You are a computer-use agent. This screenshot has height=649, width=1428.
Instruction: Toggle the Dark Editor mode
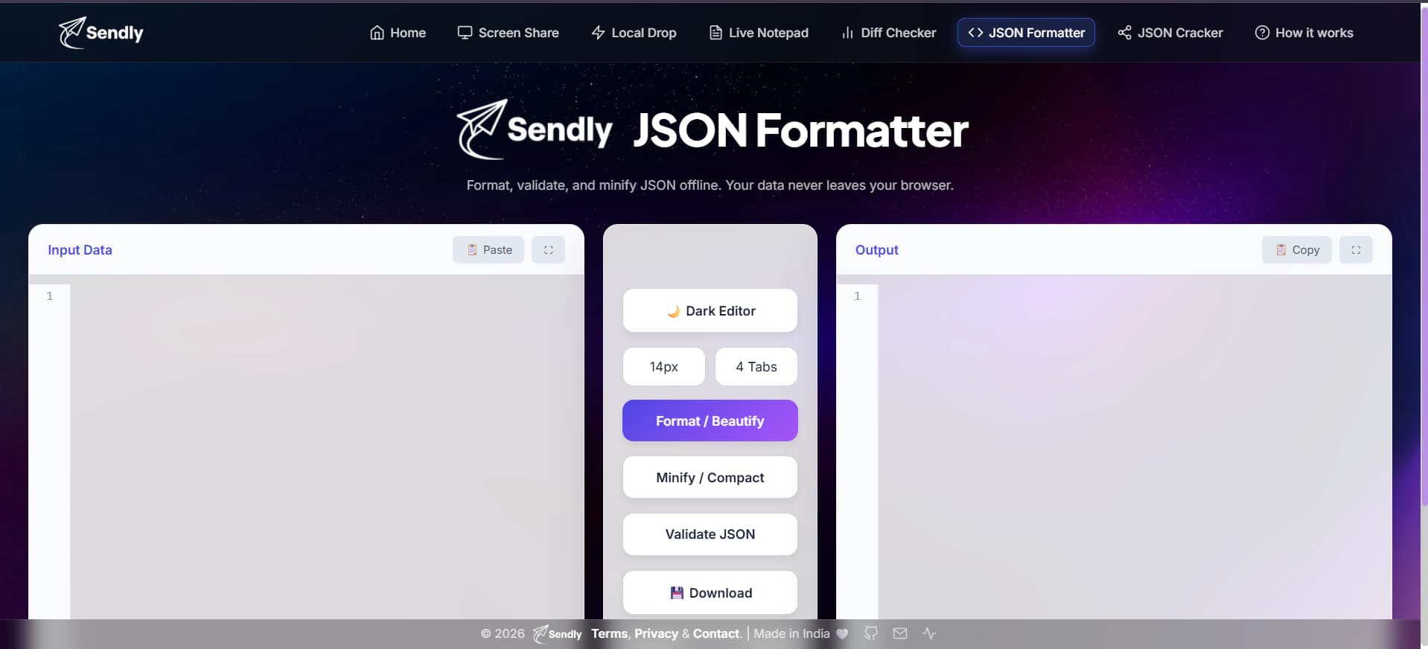pyautogui.click(x=710, y=310)
